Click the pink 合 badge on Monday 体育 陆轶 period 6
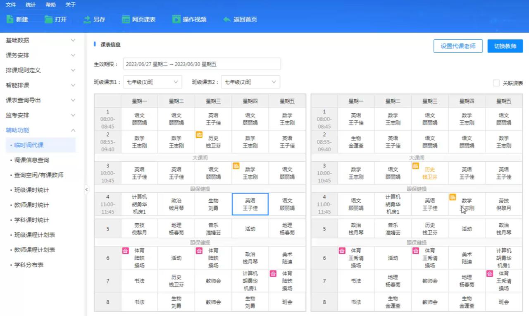 click(125, 250)
